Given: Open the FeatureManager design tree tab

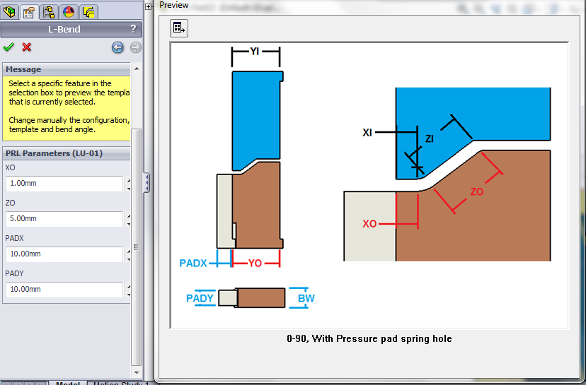Looking at the screenshot, I should click(10, 11).
